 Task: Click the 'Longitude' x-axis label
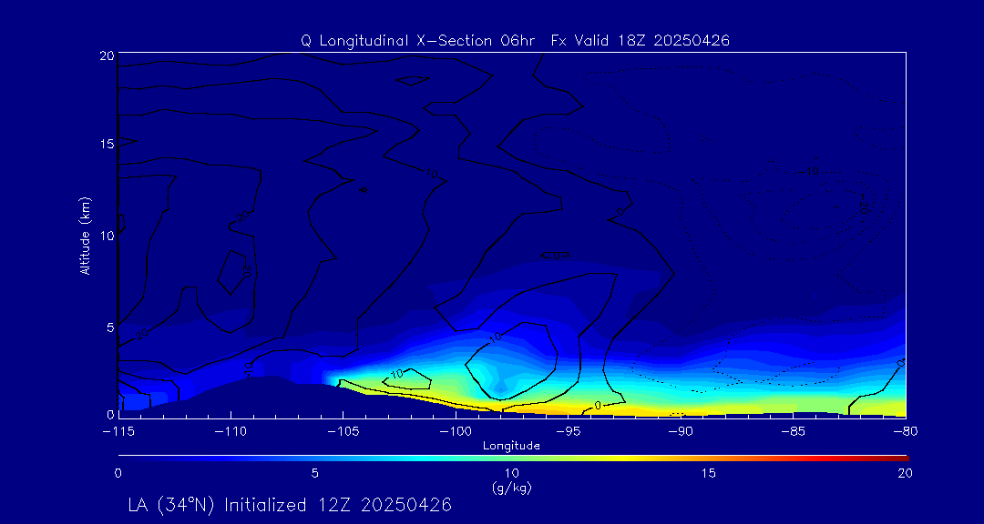pos(511,446)
